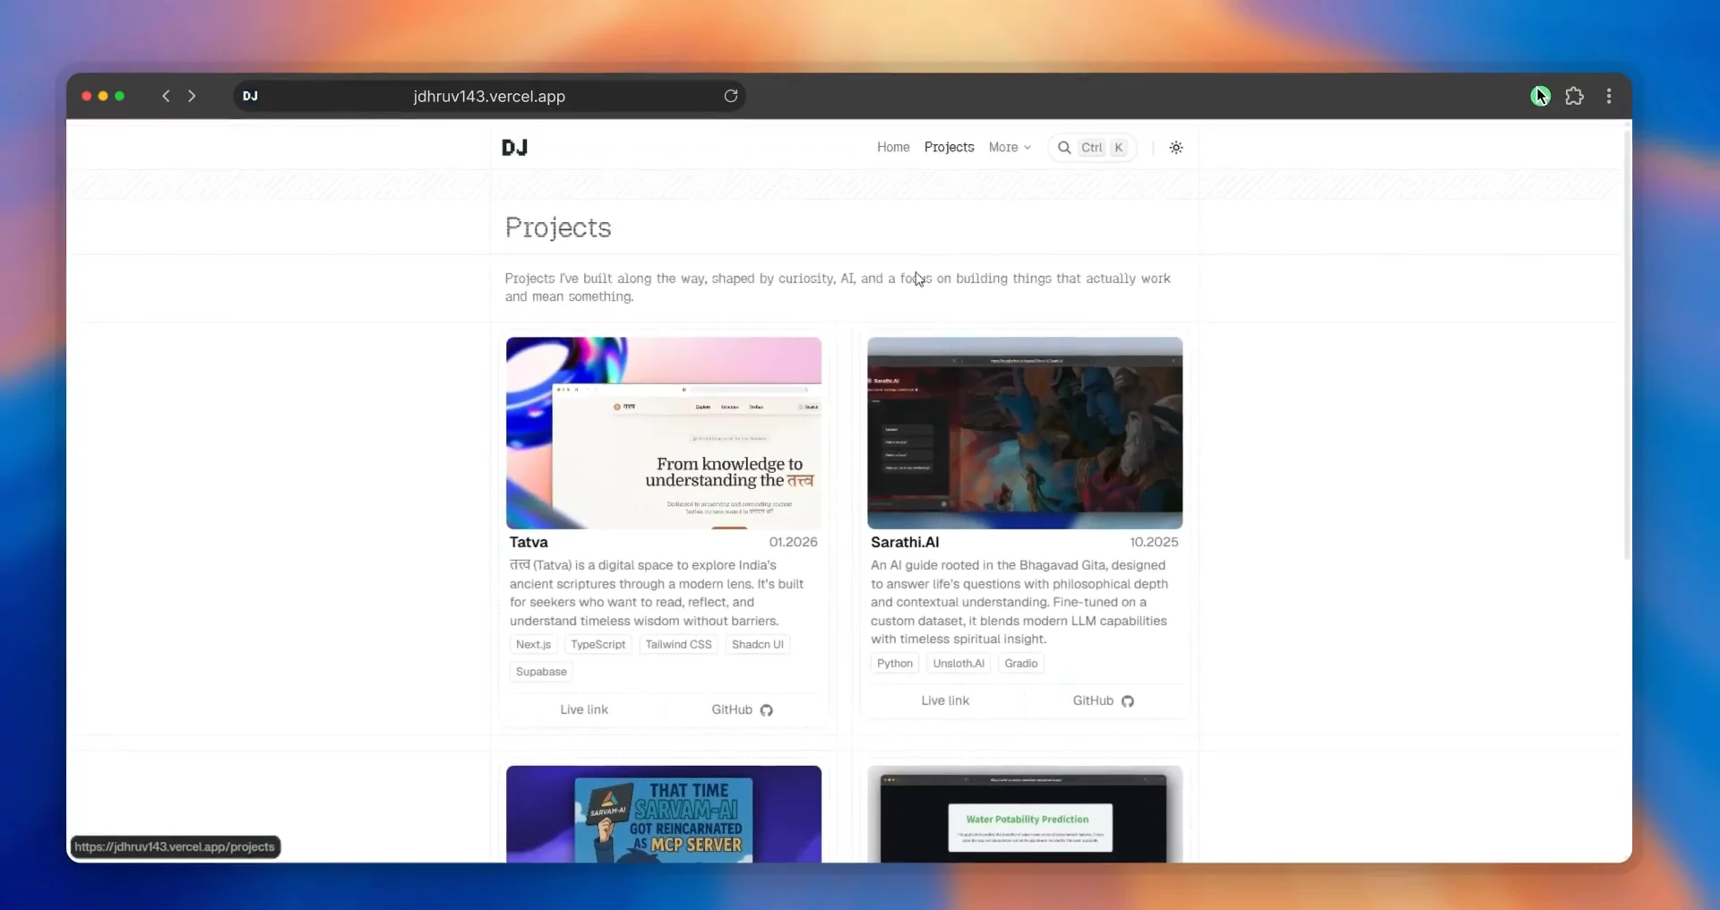This screenshot has width=1720, height=910.
Task: Click the DJ site logo
Action: (x=514, y=148)
